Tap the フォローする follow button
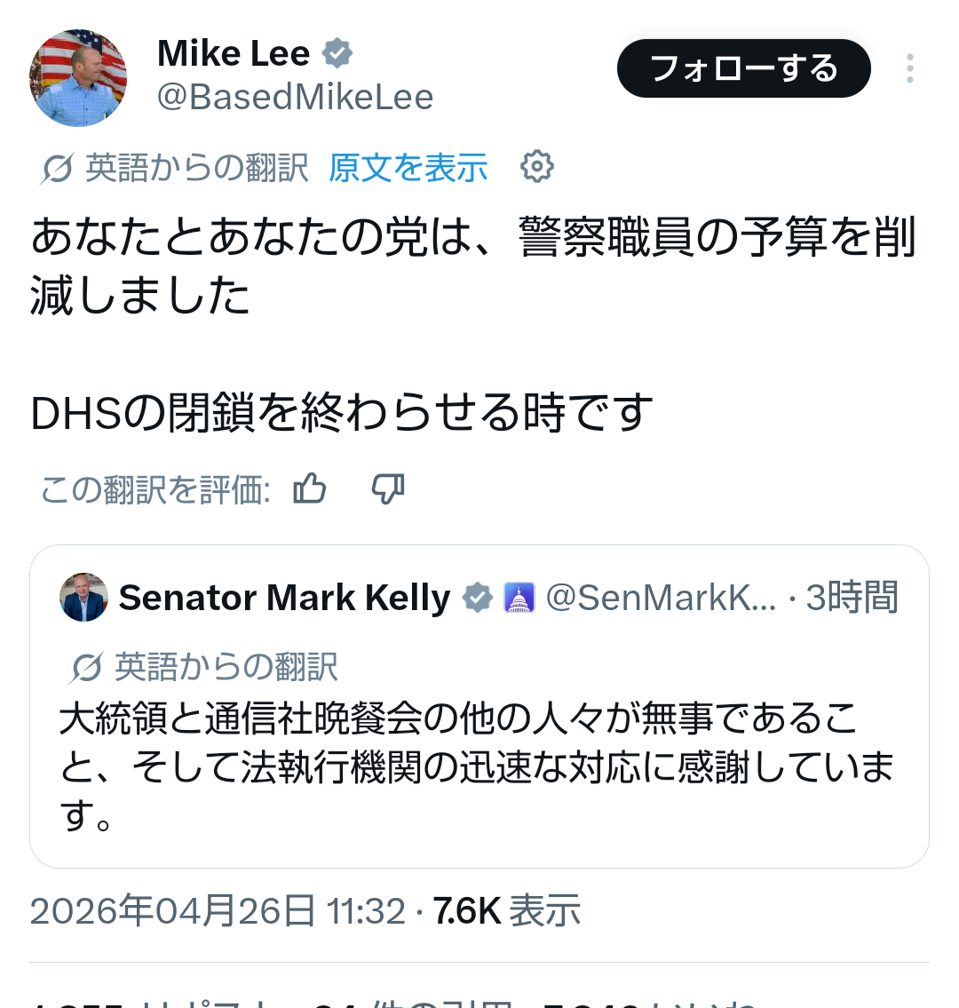The height and width of the screenshot is (1008, 959). point(743,68)
